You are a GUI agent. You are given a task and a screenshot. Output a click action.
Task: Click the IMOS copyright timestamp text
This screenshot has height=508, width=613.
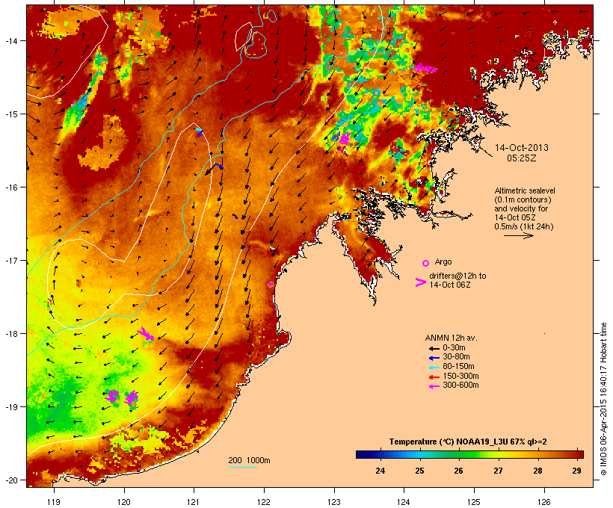coord(604,399)
